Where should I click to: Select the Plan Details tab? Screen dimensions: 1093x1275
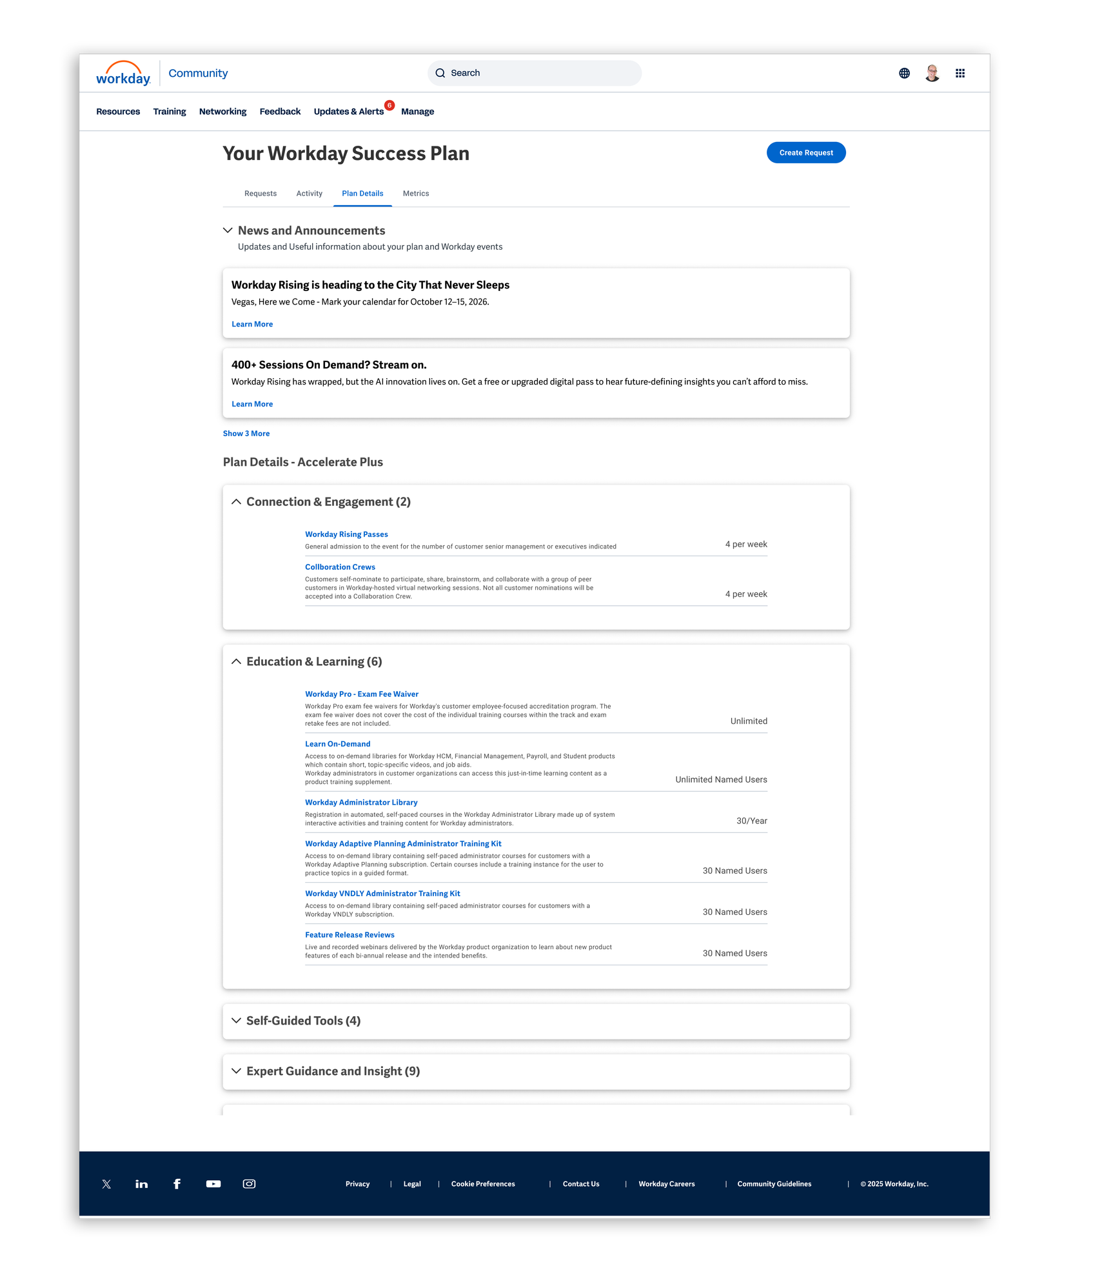point(362,194)
